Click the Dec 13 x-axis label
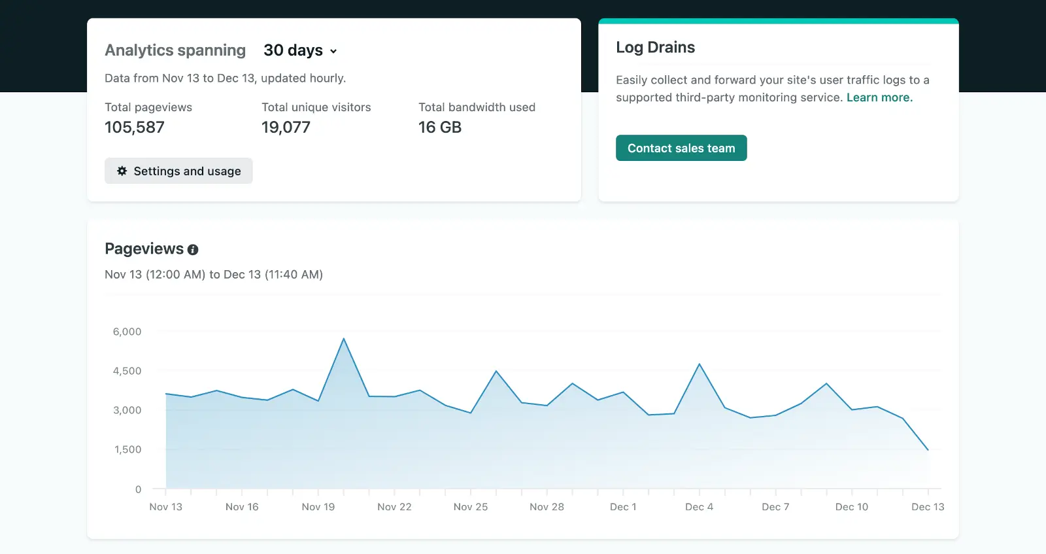Image resolution: width=1046 pixels, height=554 pixels. coord(928,507)
